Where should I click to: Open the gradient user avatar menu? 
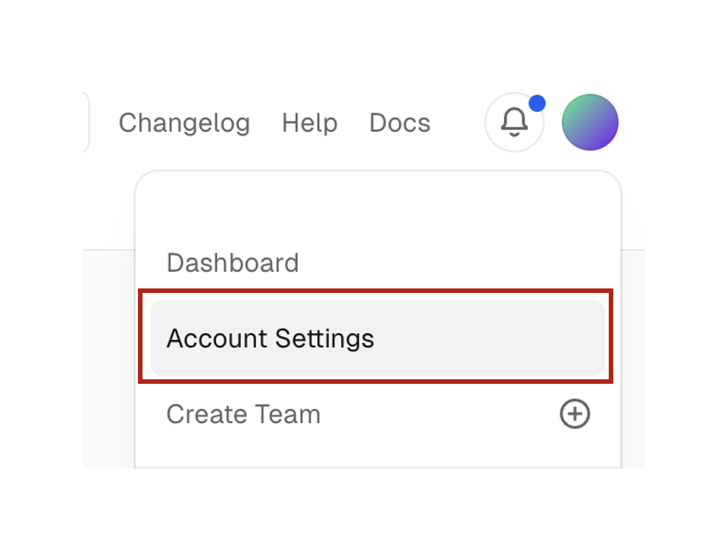(x=590, y=122)
